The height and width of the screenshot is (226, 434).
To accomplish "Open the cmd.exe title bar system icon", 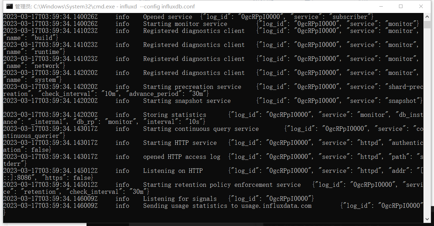I will pyautogui.click(x=10, y=6).
